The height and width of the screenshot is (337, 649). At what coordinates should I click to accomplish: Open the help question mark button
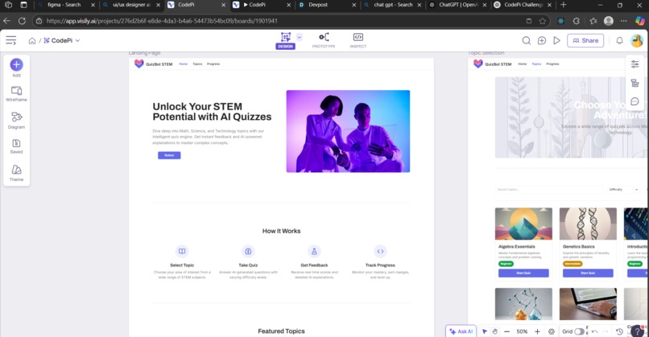638,331
